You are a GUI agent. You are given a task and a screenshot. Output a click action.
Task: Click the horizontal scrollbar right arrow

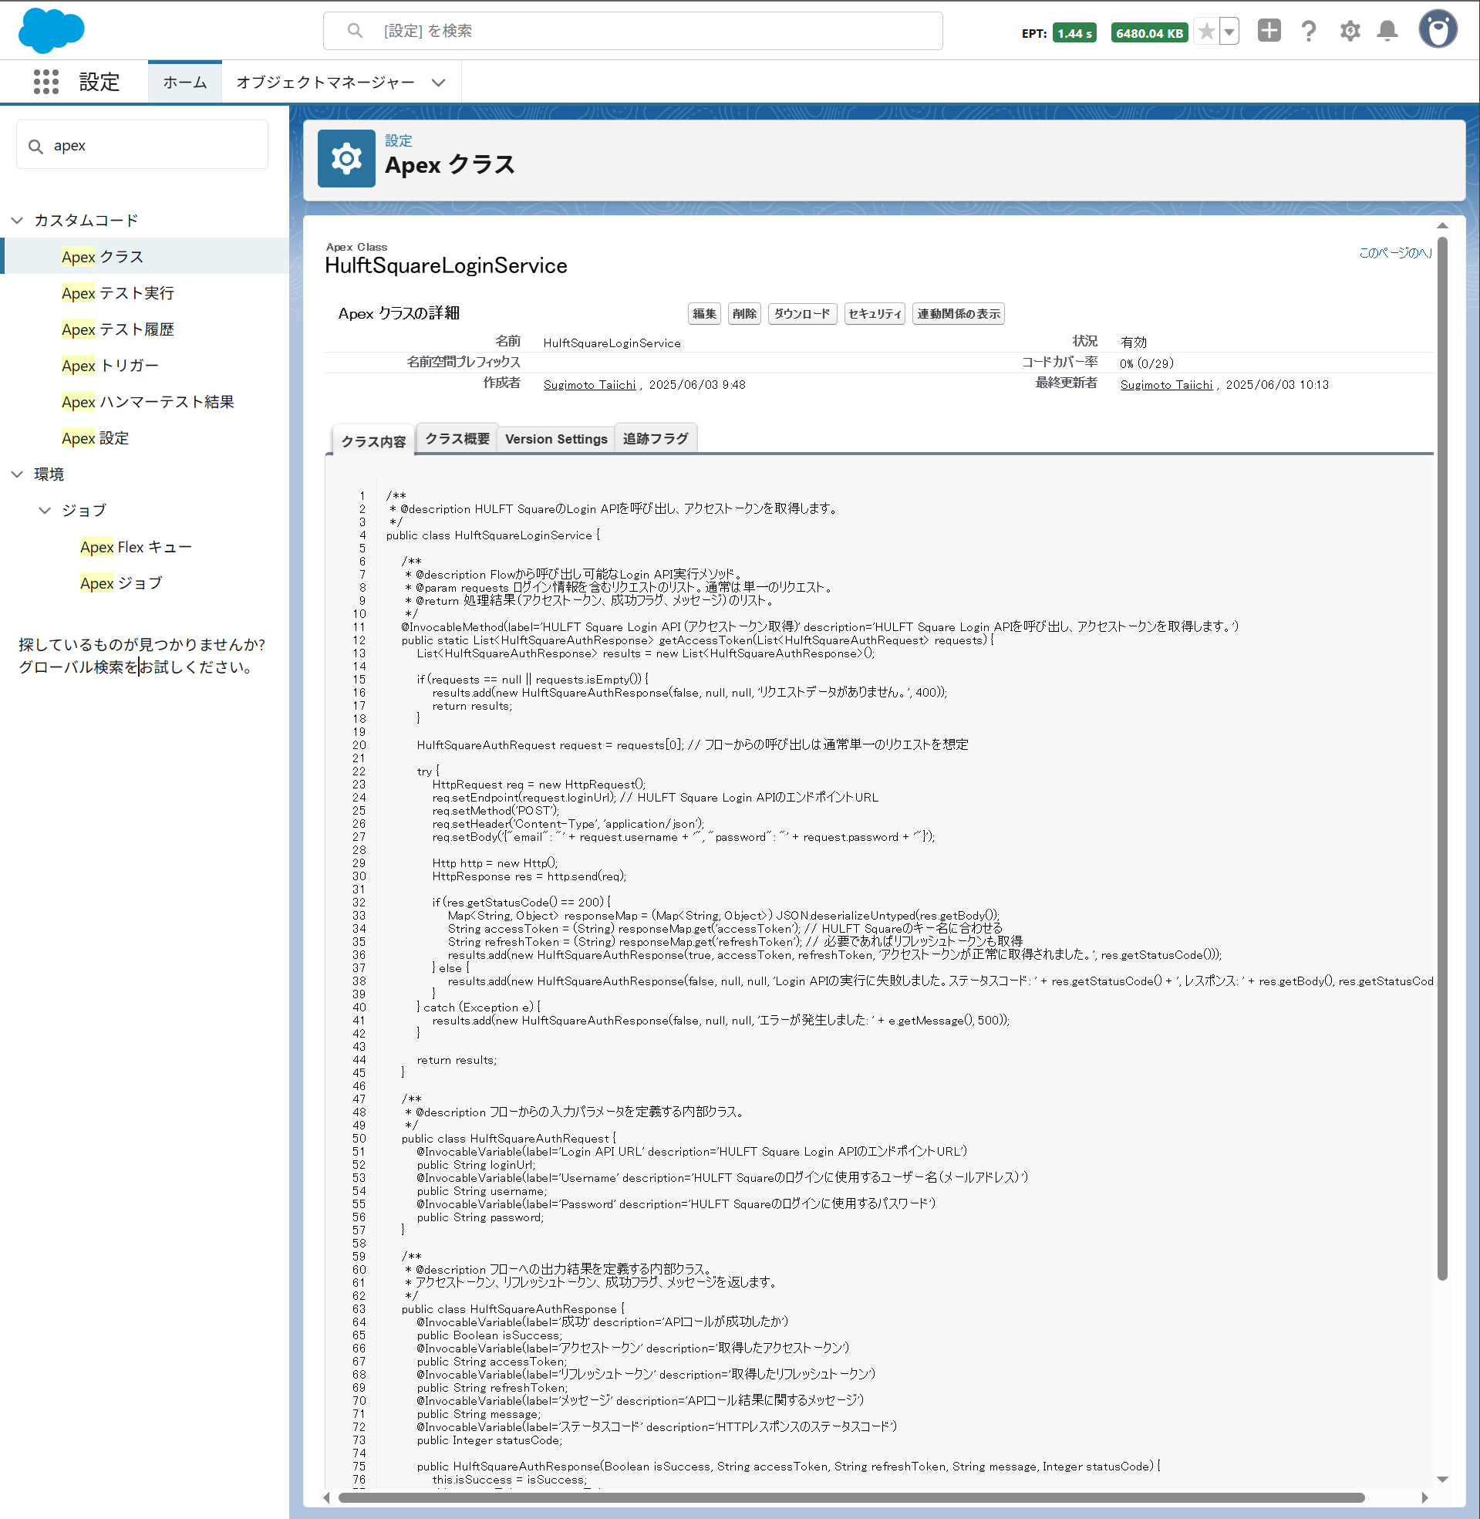click(1424, 1498)
